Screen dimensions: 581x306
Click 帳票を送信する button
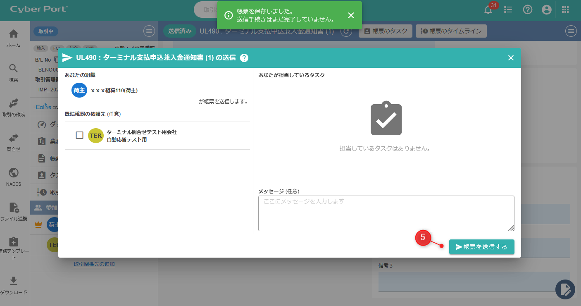[481, 247]
